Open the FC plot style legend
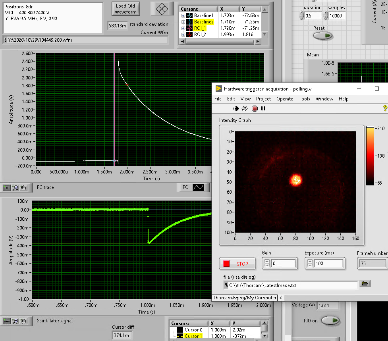The image size is (388, 341). pos(198,187)
